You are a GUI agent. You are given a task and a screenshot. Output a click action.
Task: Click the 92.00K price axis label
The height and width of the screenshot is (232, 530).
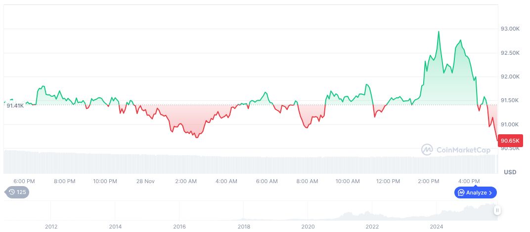point(510,77)
